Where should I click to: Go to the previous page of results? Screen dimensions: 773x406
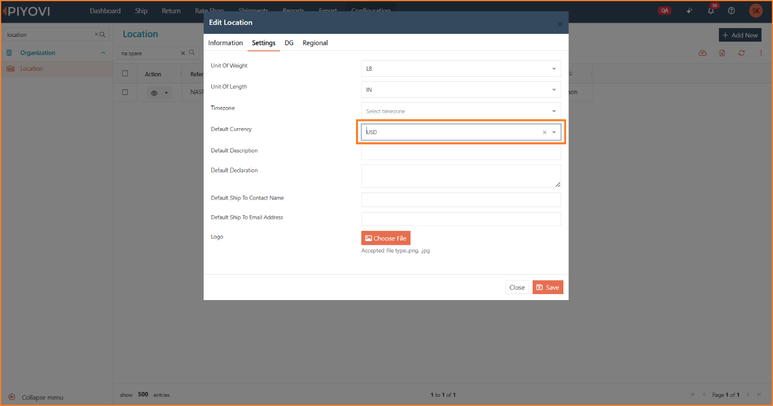704,395
